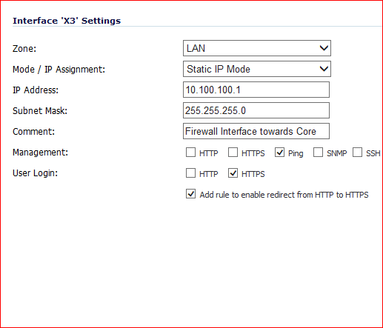Click the User Login HTTPS label

click(253, 174)
